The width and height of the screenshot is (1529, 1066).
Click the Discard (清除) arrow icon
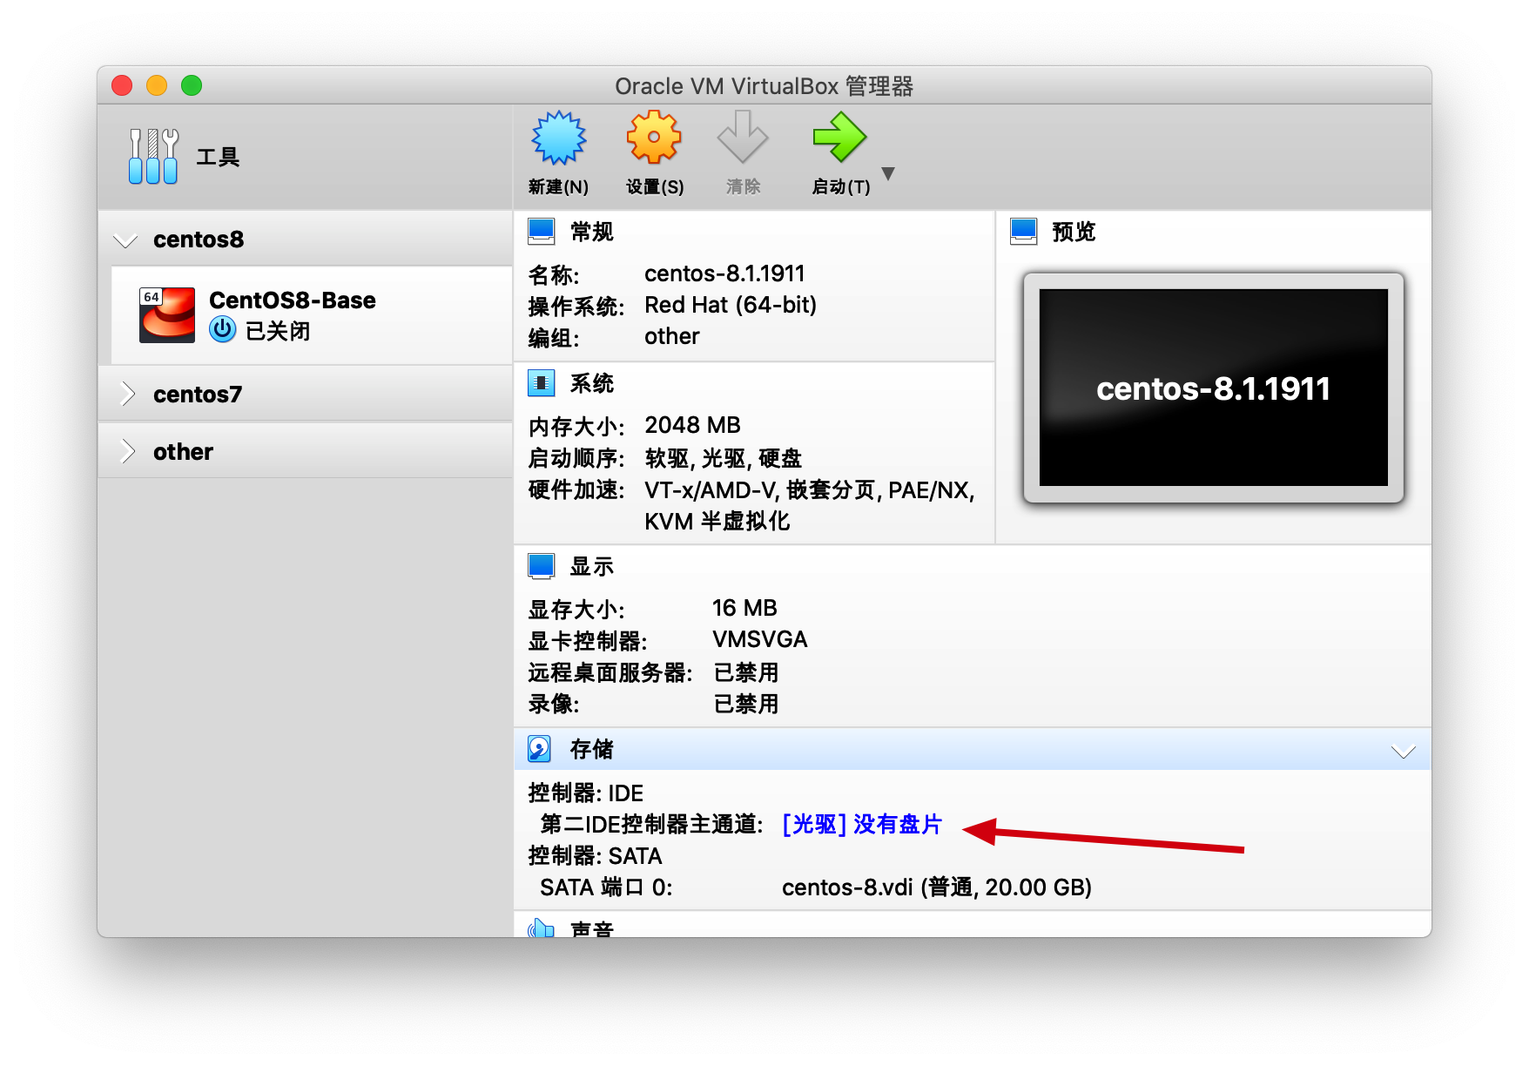(x=742, y=138)
